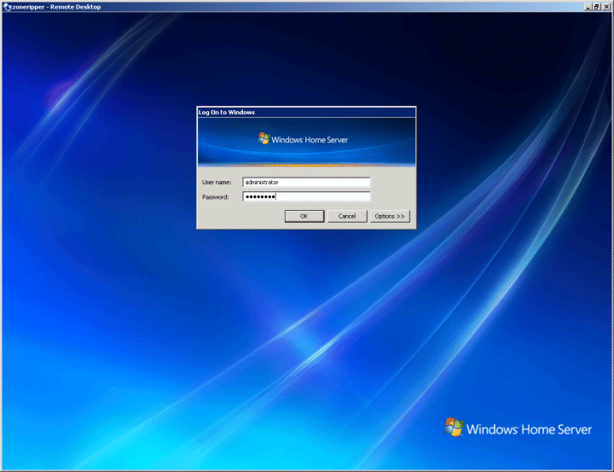
Task: Focus the Password input field
Action: coord(306,196)
